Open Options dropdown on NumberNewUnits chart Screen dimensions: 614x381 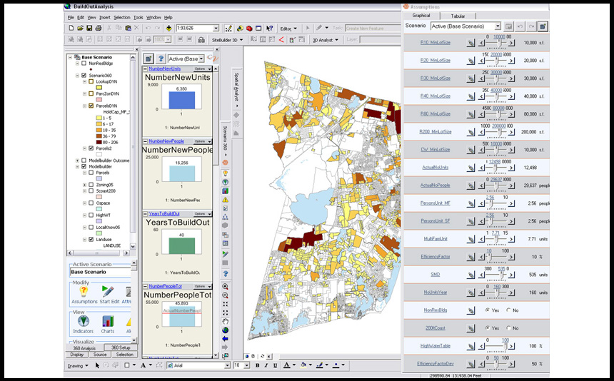coord(203,68)
